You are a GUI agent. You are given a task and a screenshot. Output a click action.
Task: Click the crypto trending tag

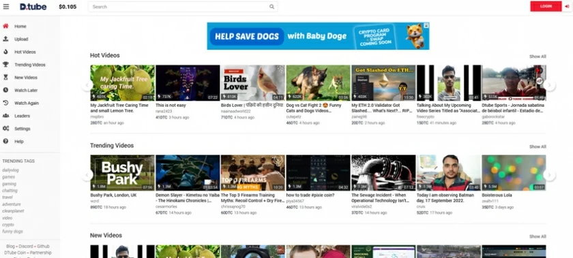8,225
